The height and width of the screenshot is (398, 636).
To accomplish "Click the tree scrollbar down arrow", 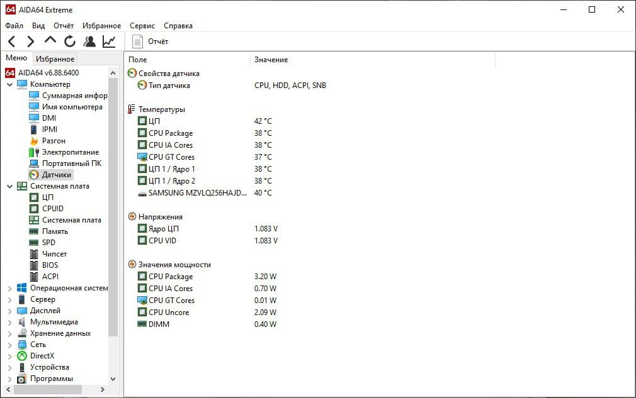I will point(113,379).
